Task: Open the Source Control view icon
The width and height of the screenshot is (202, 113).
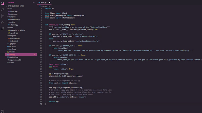Action: (2, 16)
